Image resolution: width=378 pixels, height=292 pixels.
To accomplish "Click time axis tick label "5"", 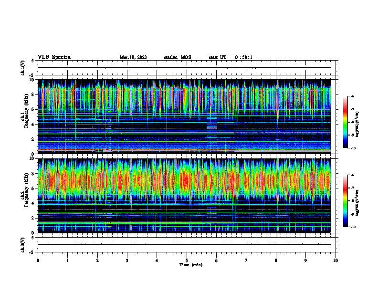I will tap(187, 261).
